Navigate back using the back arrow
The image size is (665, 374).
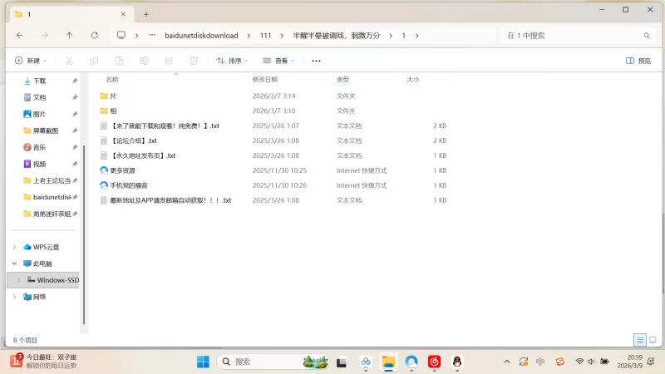click(x=20, y=36)
